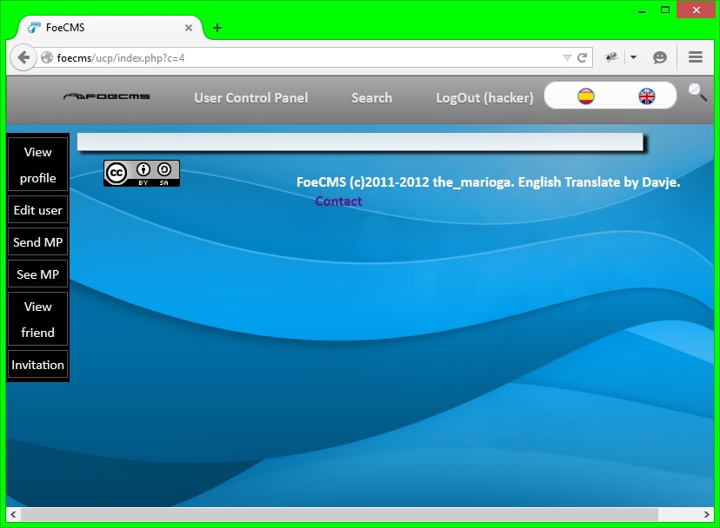Open a new tab with plus button
The height and width of the screenshot is (528, 720).
[x=217, y=28]
